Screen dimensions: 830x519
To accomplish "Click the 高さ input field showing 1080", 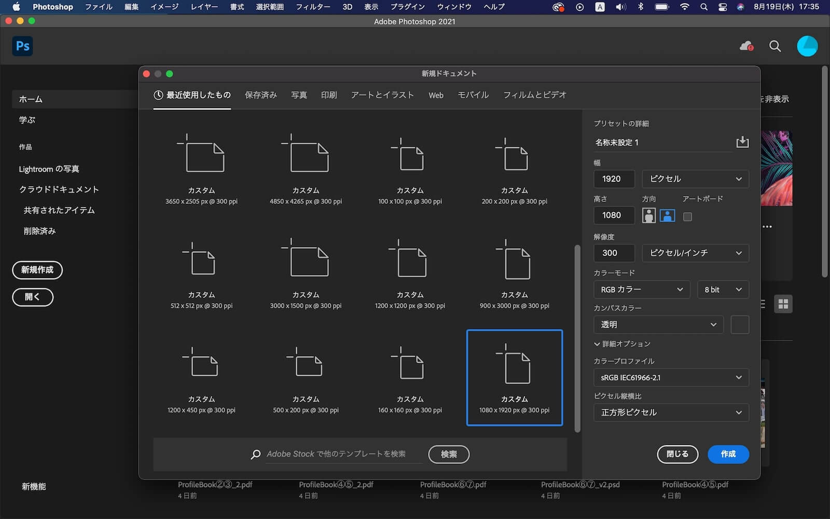I will pyautogui.click(x=614, y=215).
